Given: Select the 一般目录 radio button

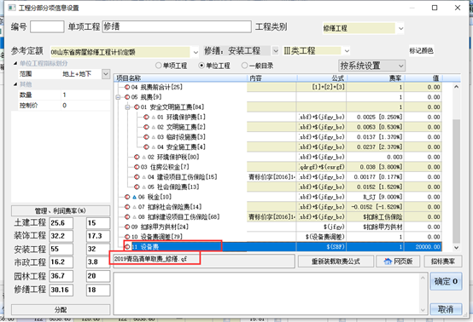Looking at the screenshot, I should pyautogui.click(x=245, y=66).
